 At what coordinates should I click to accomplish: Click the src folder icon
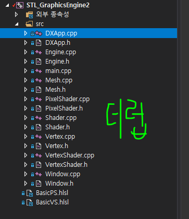point(29,24)
